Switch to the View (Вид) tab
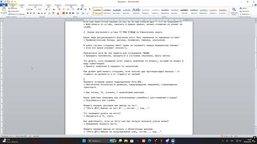 pos(82,5)
